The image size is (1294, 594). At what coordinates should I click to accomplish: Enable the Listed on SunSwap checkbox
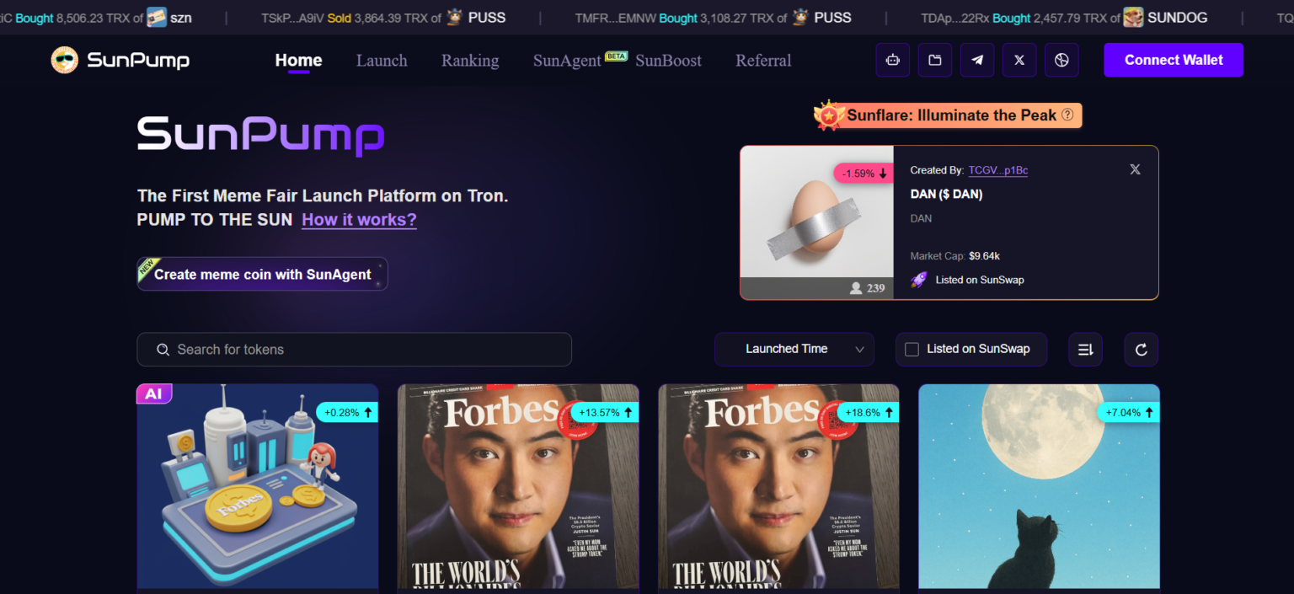point(912,350)
